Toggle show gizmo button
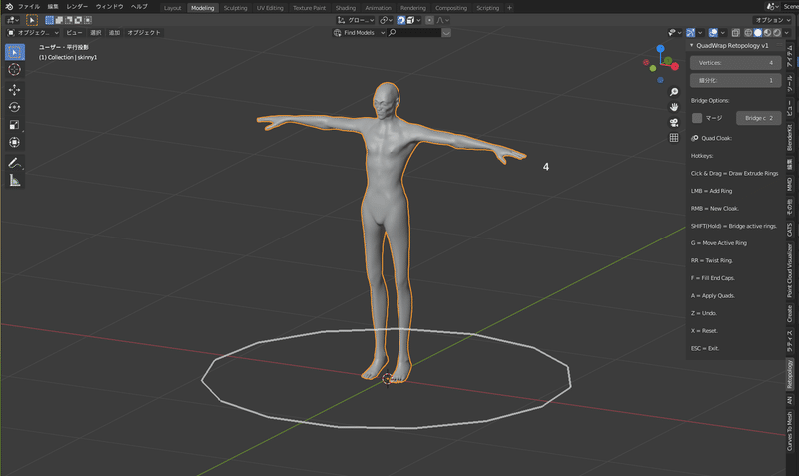799x476 pixels. point(690,33)
